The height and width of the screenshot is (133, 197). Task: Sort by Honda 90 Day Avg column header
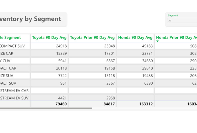135,38
